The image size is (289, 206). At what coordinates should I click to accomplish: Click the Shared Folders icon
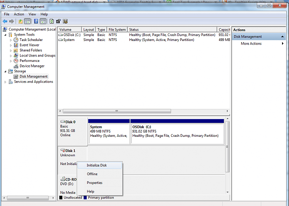(x=16, y=51)
